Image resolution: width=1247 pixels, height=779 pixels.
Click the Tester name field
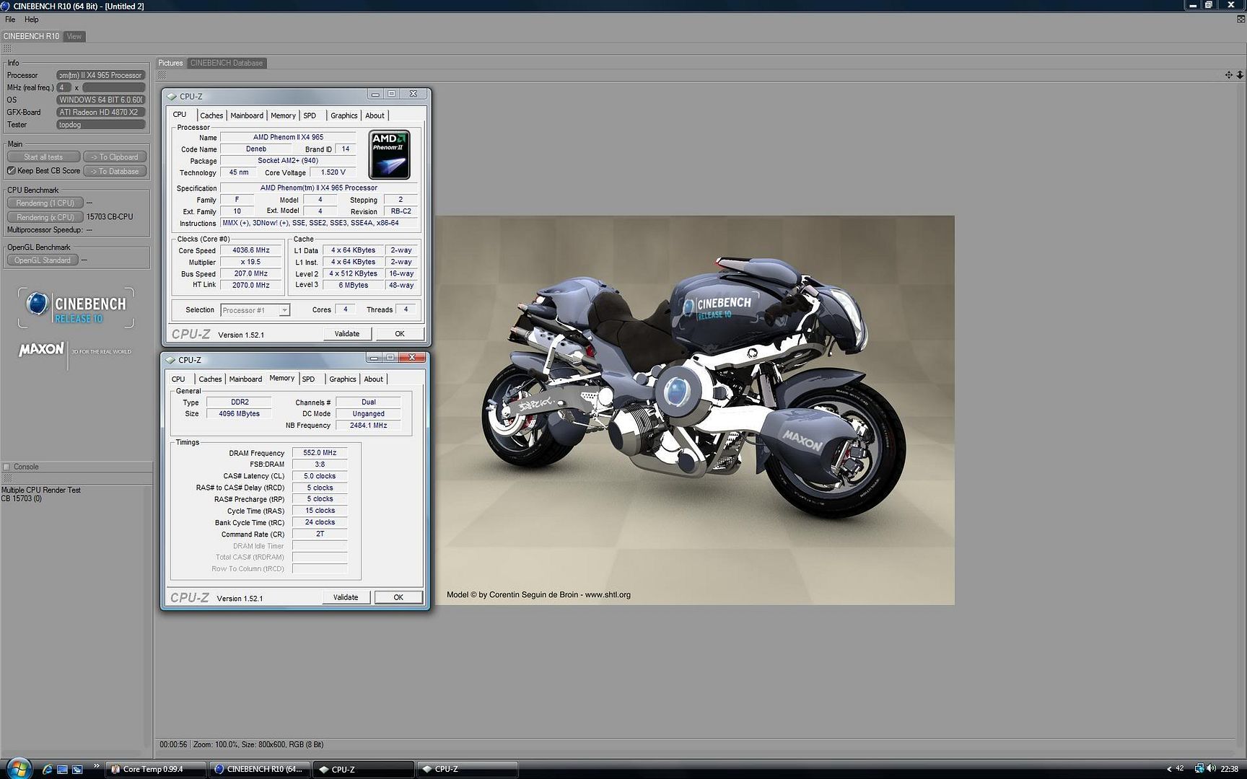tap(100, 125)
